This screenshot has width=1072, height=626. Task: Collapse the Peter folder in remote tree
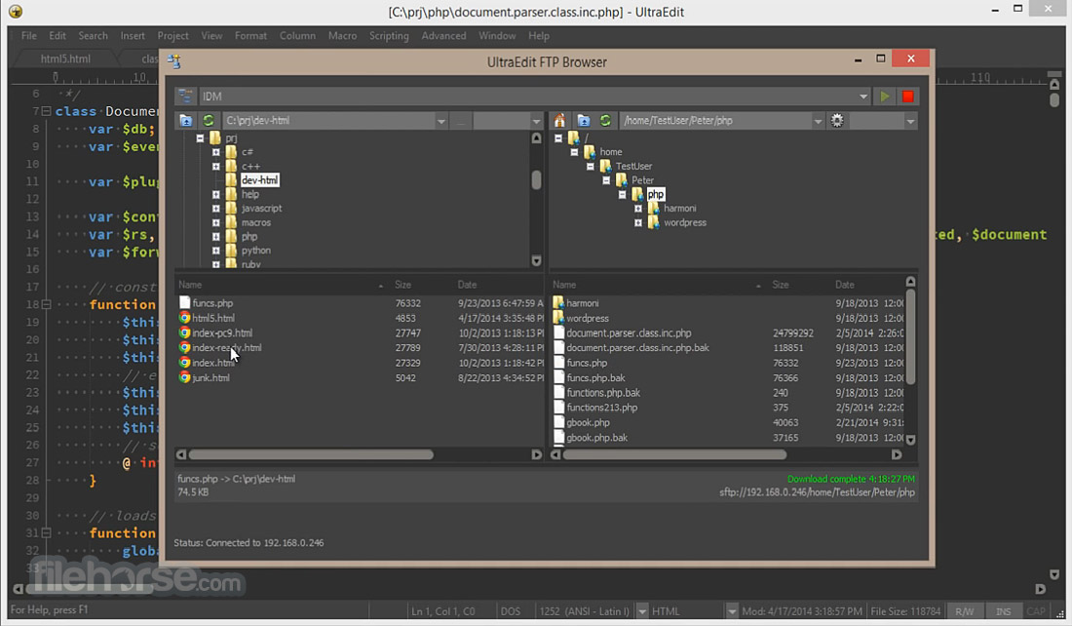pos(606,180)
